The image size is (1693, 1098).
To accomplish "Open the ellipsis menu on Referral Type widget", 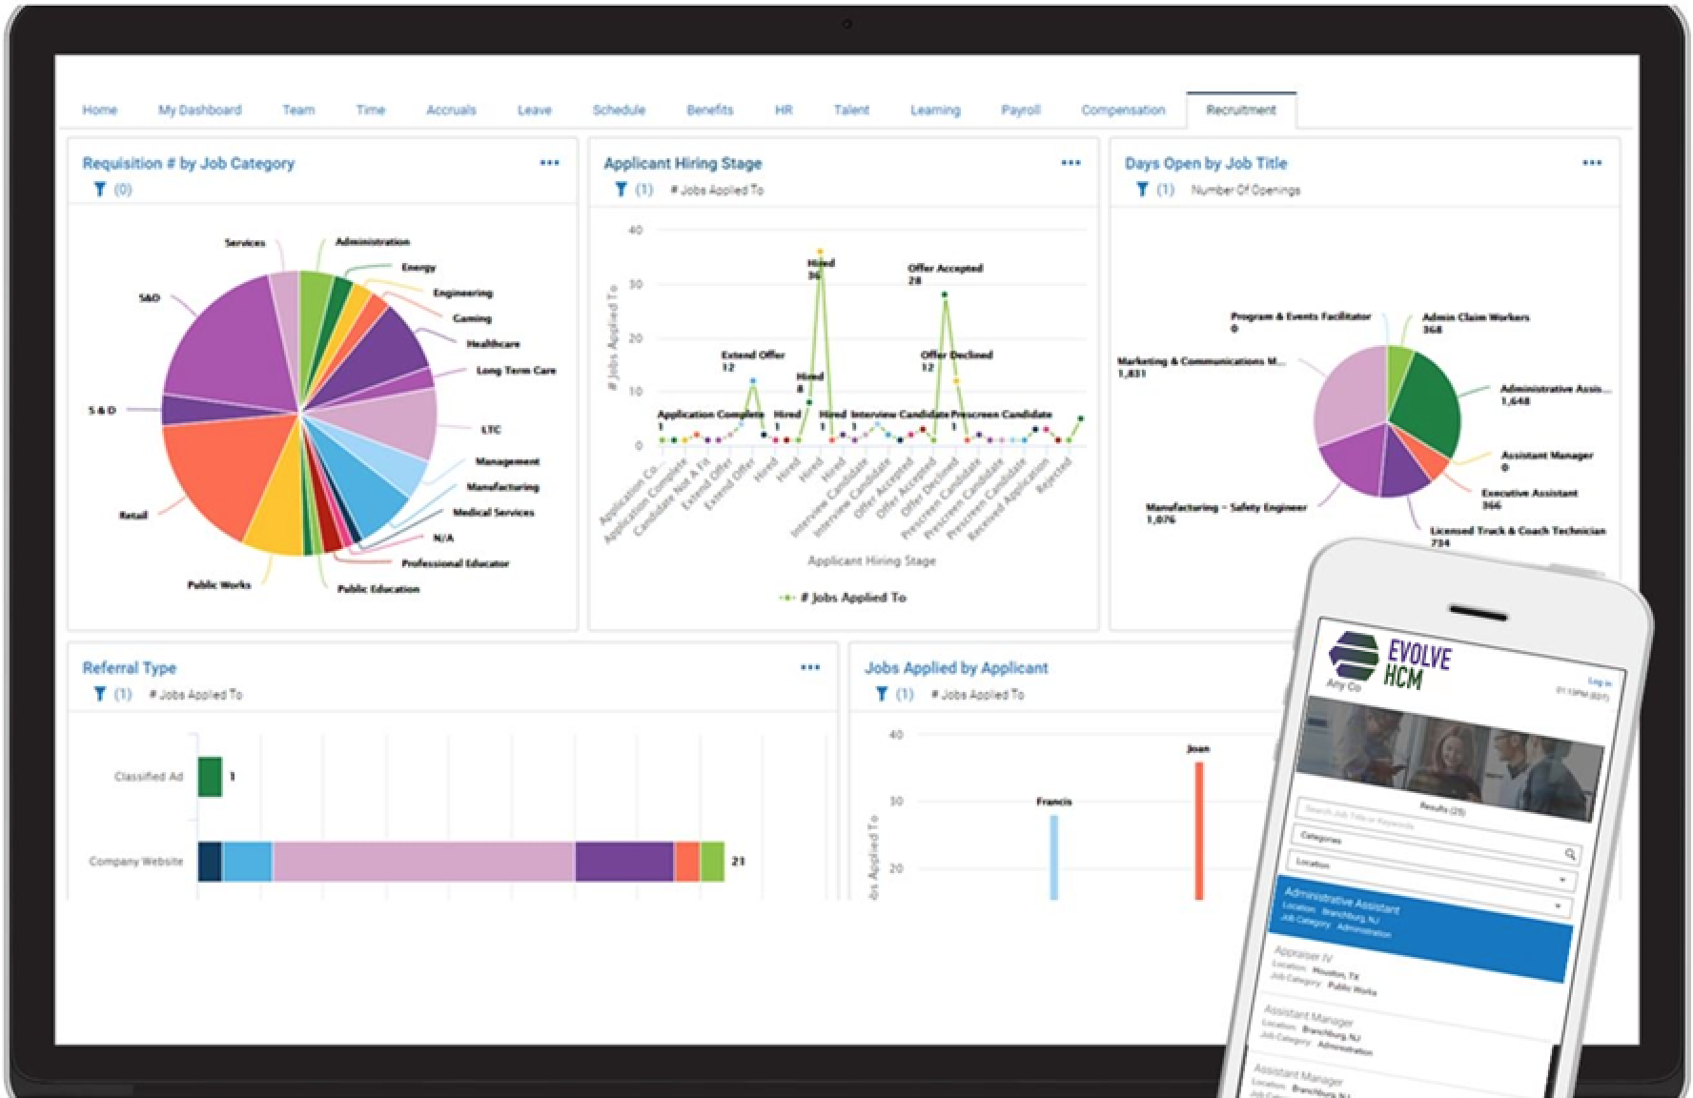I will [811, 667].
